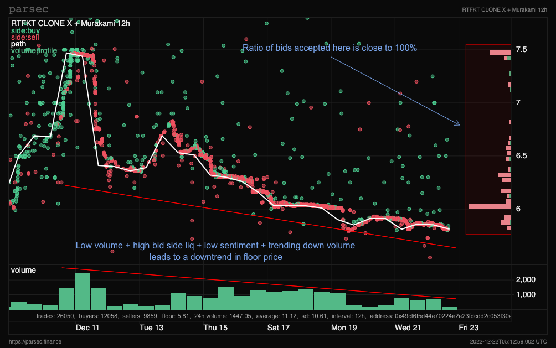Click the buyers: 12058 statistic
Image resolution: width=556 pixels, height=348 pixels.
coord(98,316)
